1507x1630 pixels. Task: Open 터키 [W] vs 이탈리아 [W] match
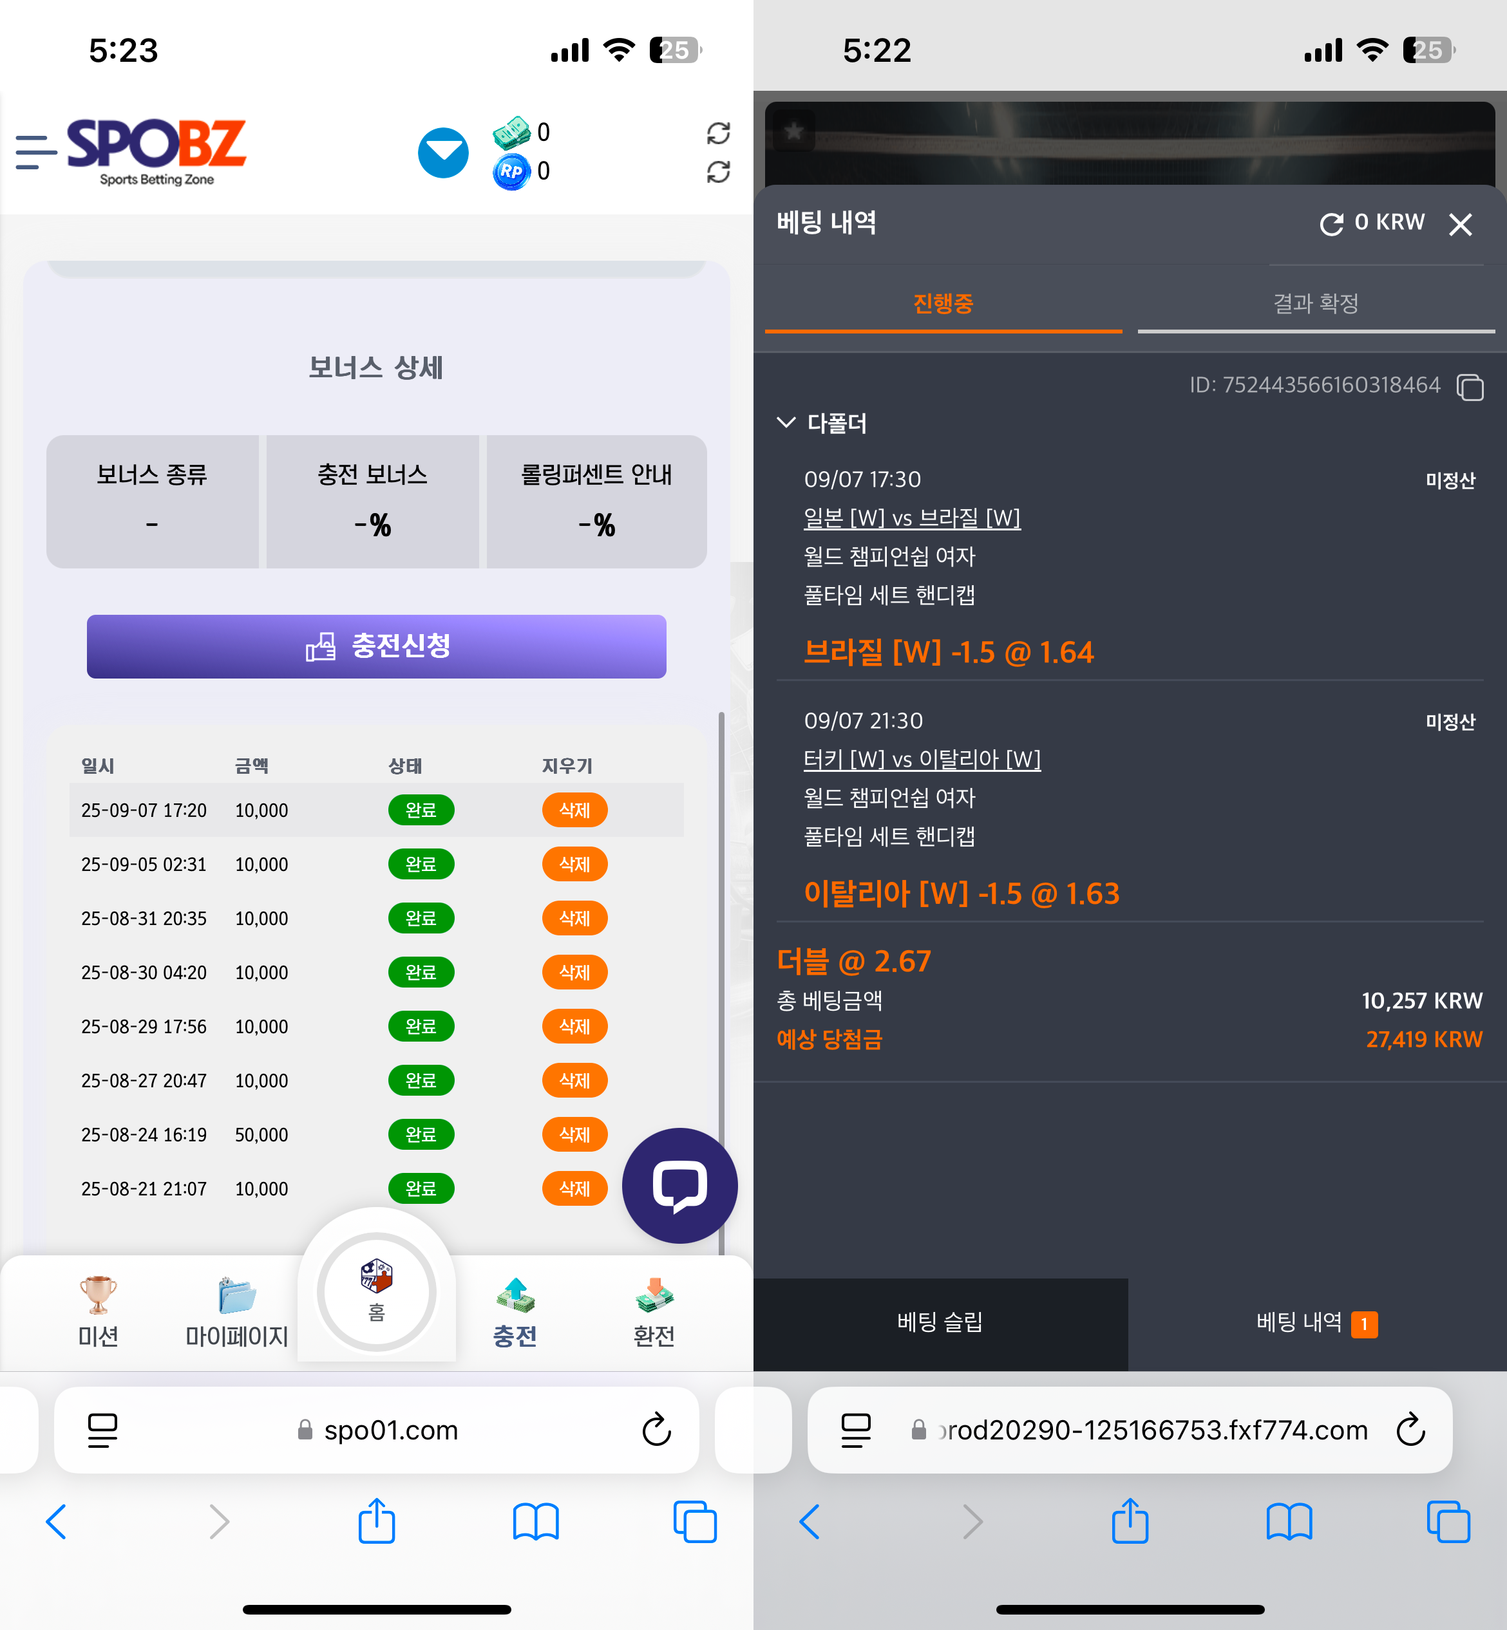[x=922, y=760]
